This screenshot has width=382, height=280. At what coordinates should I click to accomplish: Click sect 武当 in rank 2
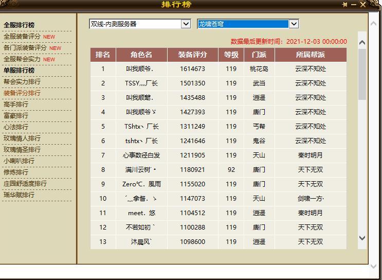coord(259,83)
